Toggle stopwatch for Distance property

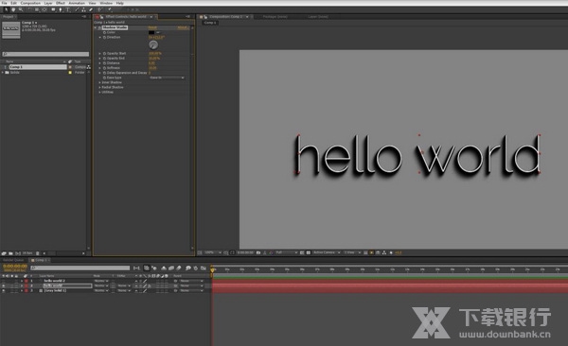[104, 63]
